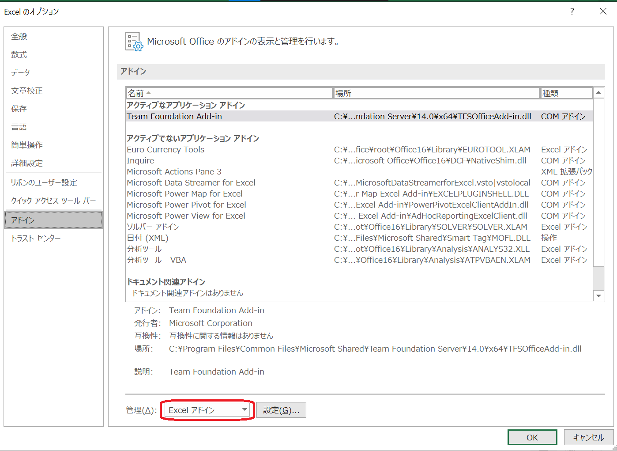This screenshot has width=617, height=451.
Task: Select the Inquire add-in row
Action: click(359, 160)
